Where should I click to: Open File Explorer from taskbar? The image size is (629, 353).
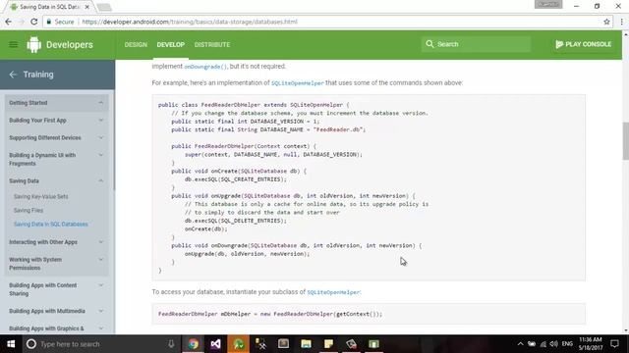tap(306, 344)
